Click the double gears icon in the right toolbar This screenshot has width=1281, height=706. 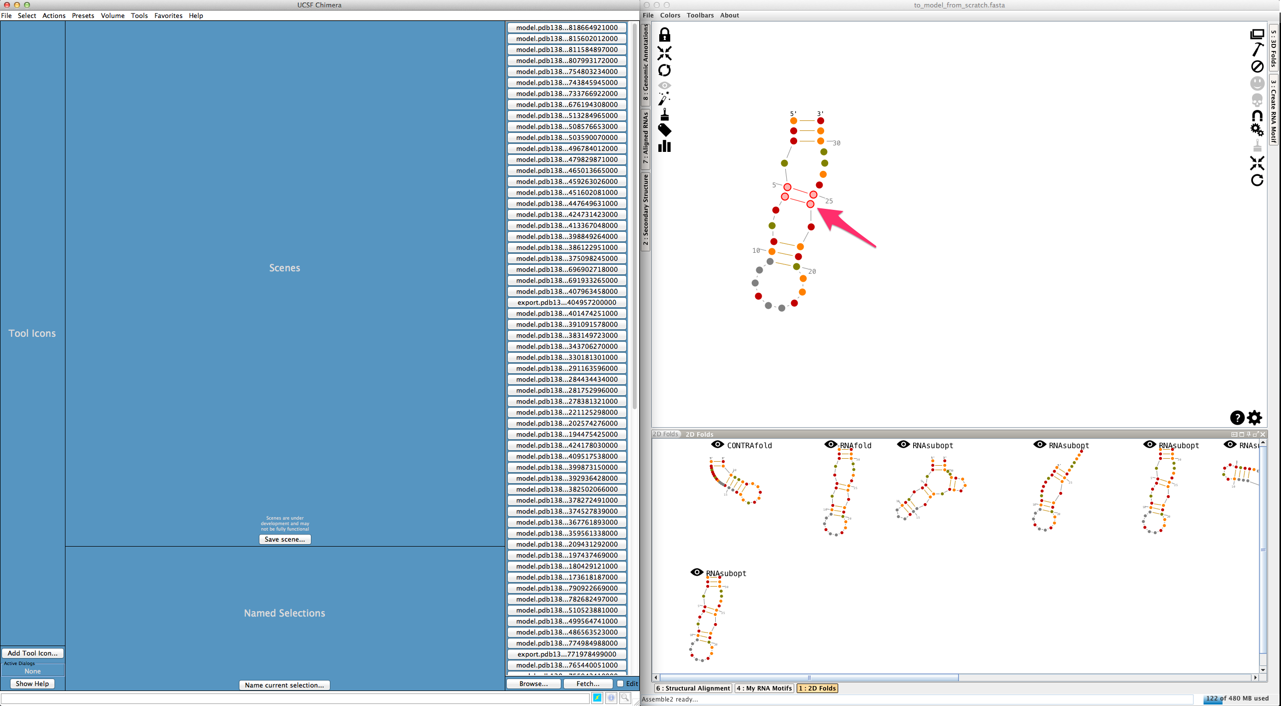(x=1257, y=130)
